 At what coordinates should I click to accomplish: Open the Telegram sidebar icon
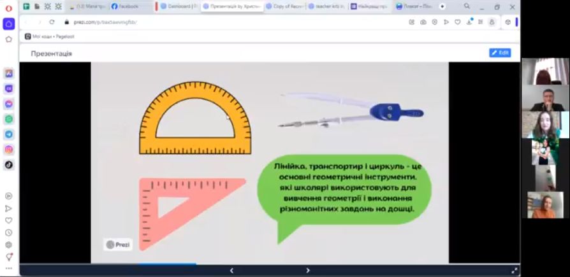pyautogui.click(x=9, y=134)
